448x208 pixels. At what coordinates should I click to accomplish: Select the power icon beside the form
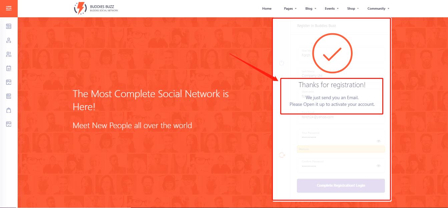click(x=282, y=63)
